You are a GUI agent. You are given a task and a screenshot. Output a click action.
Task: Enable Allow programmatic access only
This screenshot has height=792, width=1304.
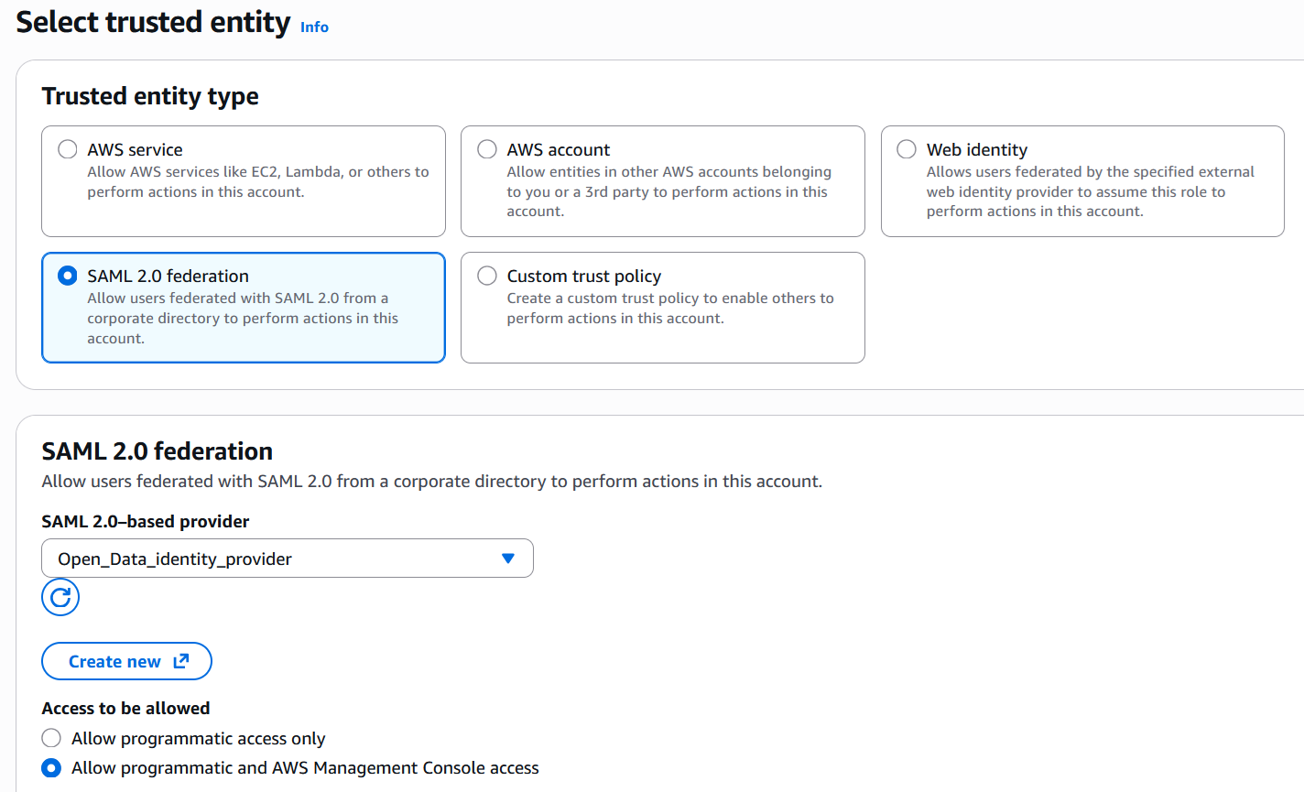(51, 738)
